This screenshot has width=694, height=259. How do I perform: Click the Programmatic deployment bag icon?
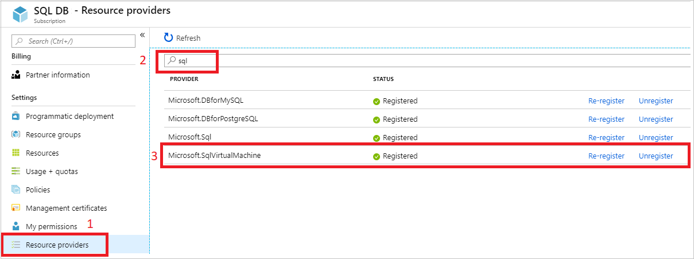tap(16, 117)
